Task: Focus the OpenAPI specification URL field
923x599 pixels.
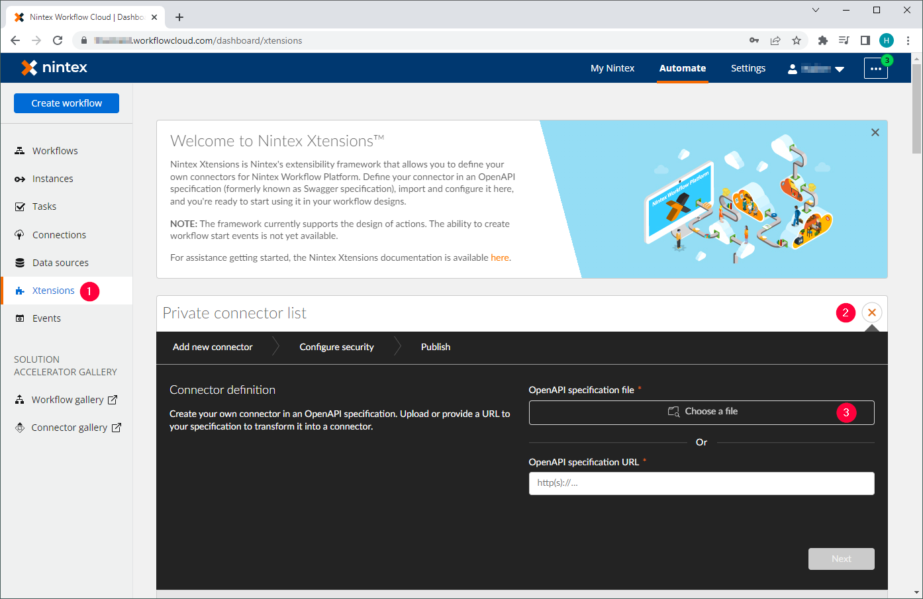Action: click(702, 483)
